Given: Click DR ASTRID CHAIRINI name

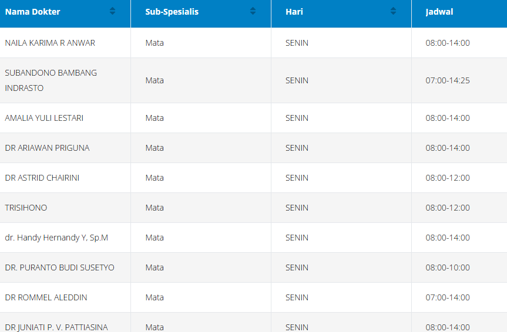Looking at the screenshot, I should (x=42, y=178).
